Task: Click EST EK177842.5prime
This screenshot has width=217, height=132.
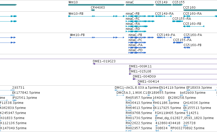Action: 7,95
